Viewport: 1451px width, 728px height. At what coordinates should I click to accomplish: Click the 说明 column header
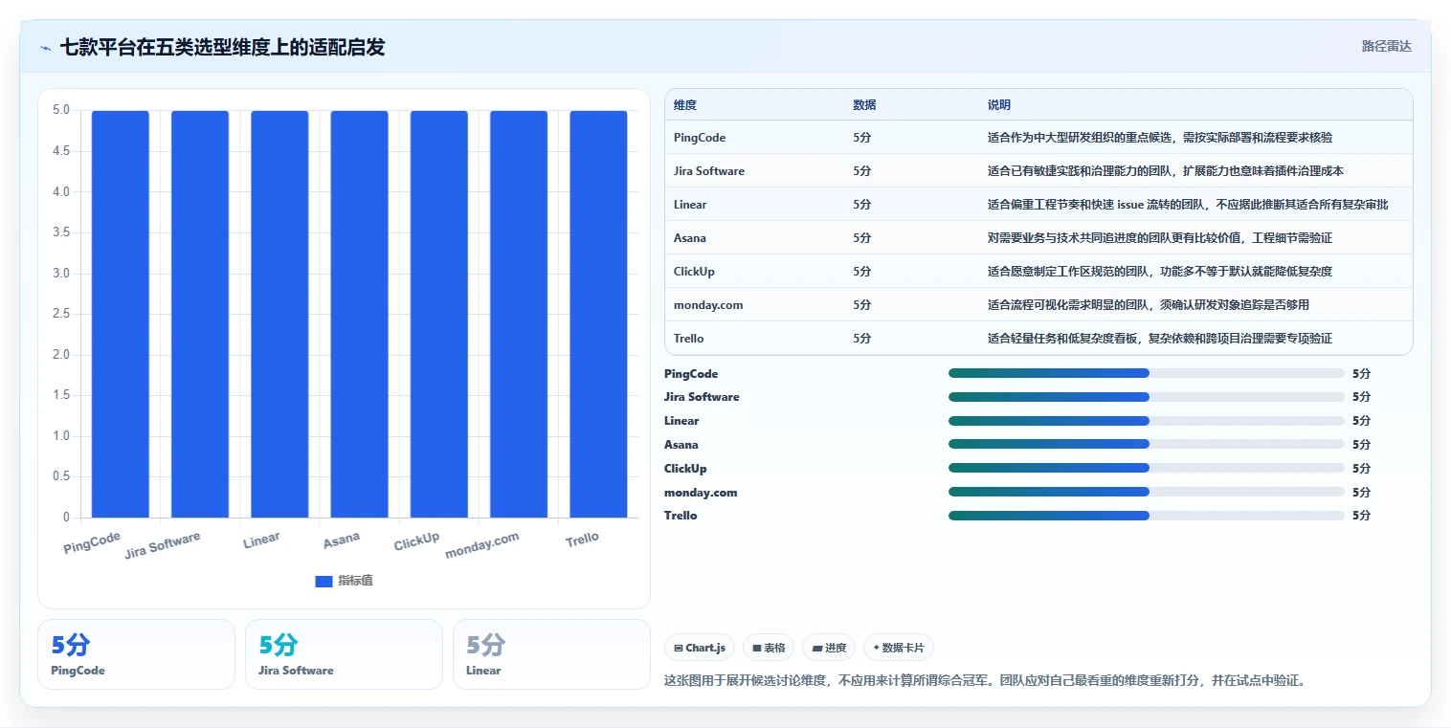click(x=999, y=105)
